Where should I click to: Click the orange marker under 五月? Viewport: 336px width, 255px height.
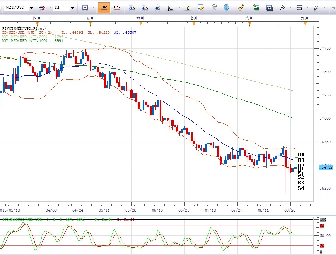[x=90, y=24]
